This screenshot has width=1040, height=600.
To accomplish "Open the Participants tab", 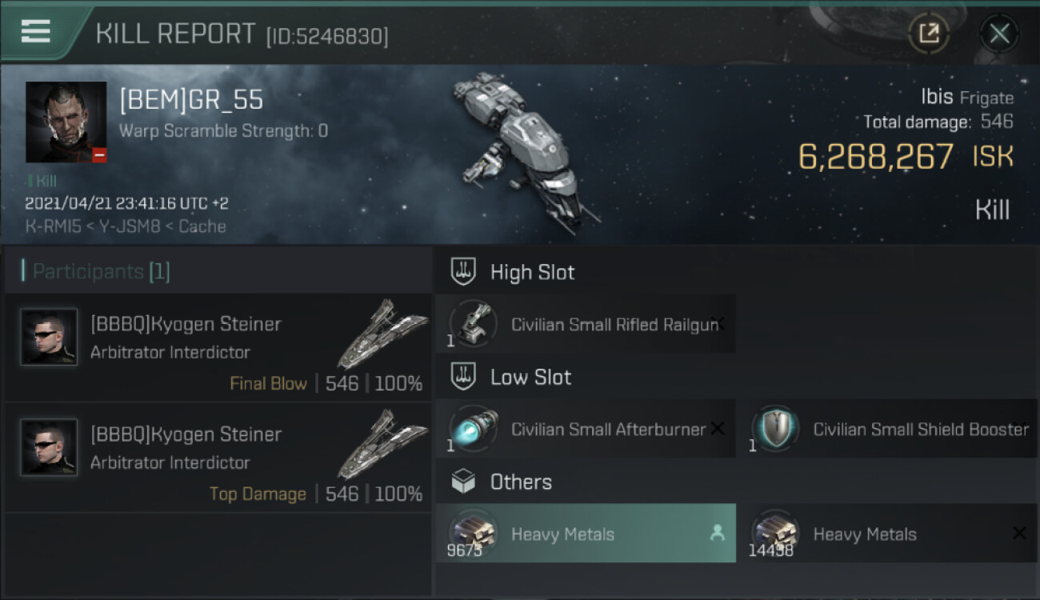I will 101,272.
